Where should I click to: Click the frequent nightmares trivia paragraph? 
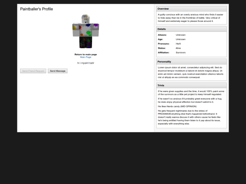point(189,117)
